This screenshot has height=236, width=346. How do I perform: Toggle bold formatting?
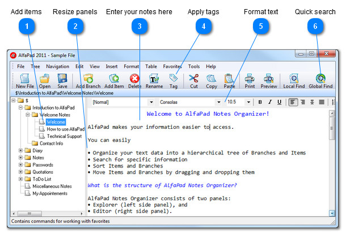[260, 102]
